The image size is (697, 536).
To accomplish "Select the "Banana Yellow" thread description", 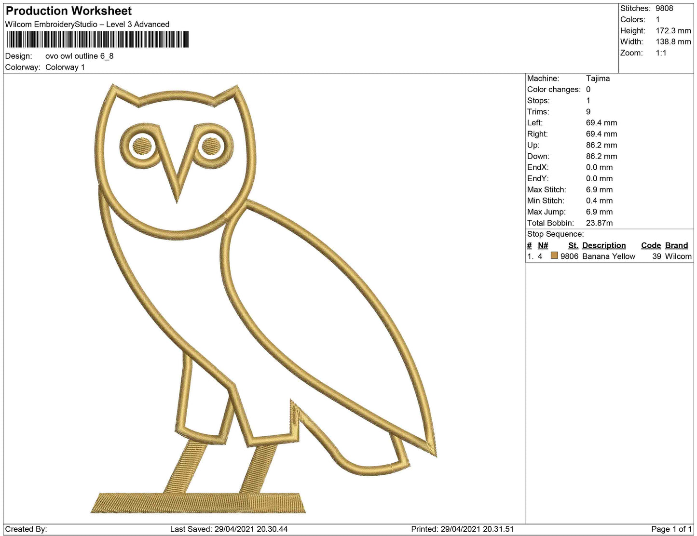I will click(x=609, y=256).
